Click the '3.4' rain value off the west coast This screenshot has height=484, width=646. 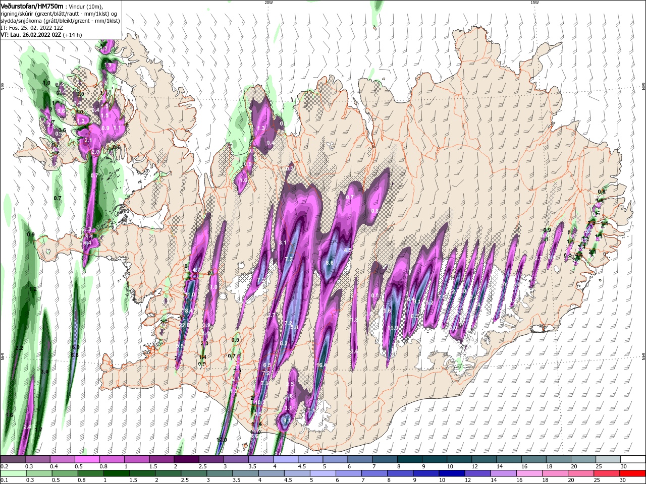pyautogui.click(x=44, y=372)
